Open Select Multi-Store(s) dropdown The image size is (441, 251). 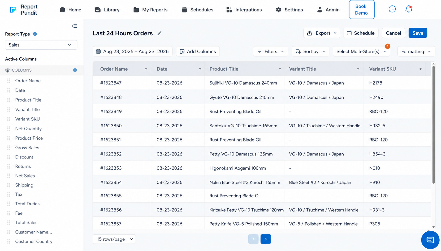click(361, 51)
